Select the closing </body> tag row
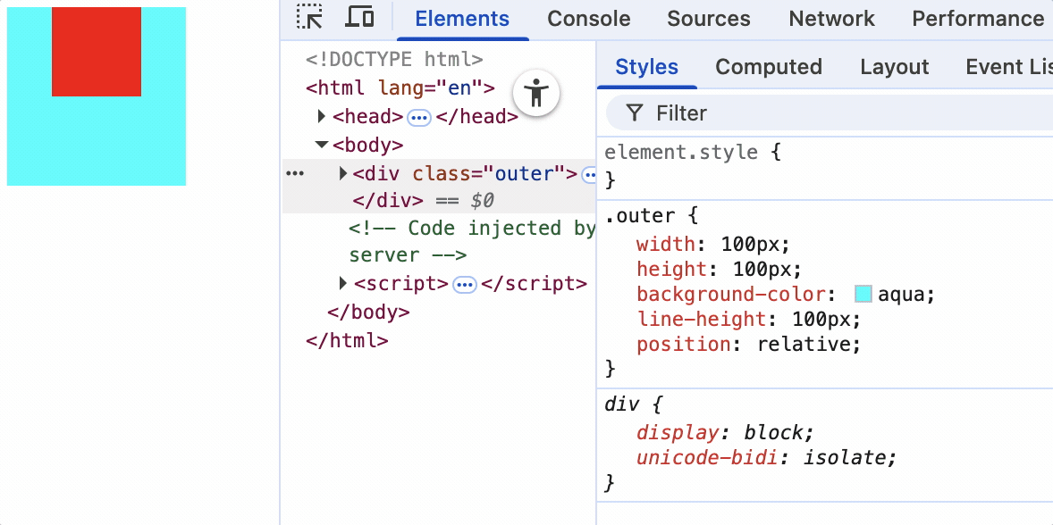1053x525 pixels. click(x=368, y=312)
